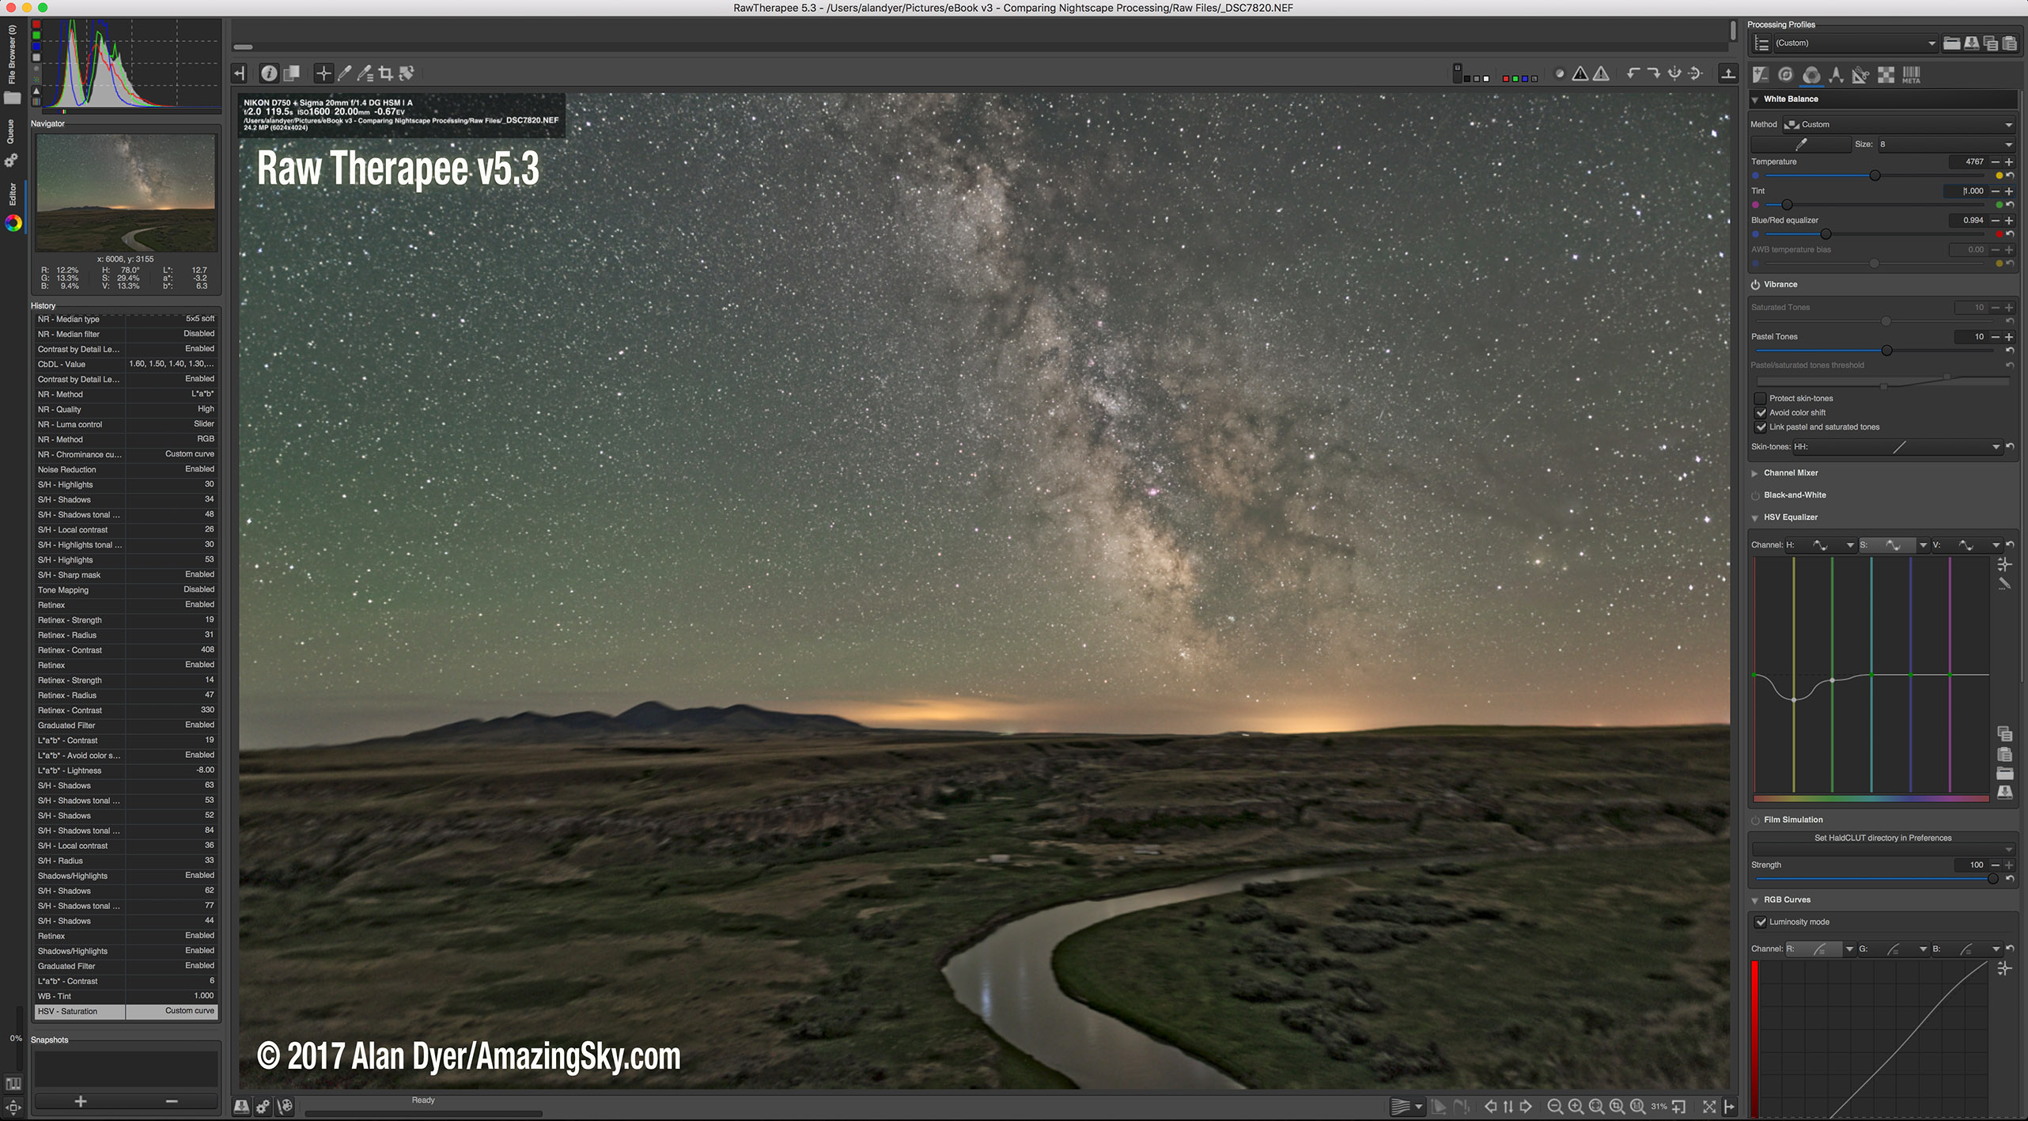The image size is (2028, 1121).
Task: Expand the Channel Mixer section
Action: point(1791,473)
